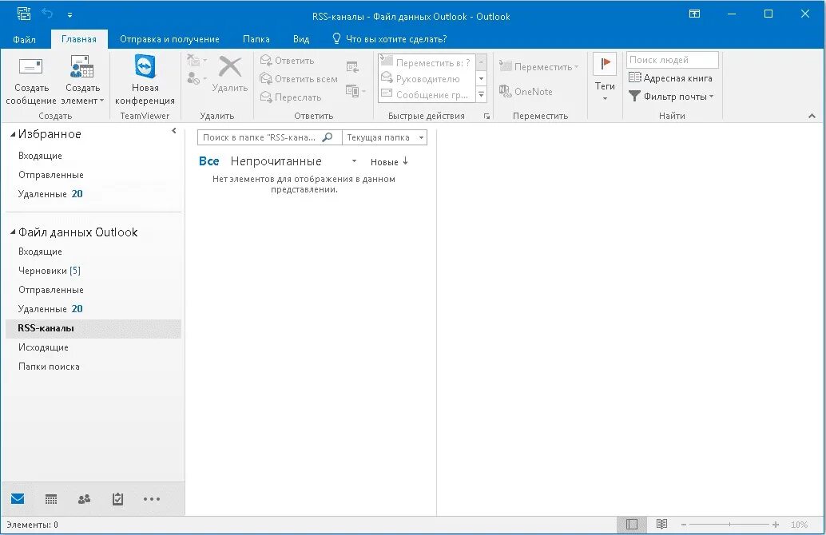The height and width of the screenshot is (535, 826).
Task: Click the zoom in plus icon
Action: tap(776, 525)
